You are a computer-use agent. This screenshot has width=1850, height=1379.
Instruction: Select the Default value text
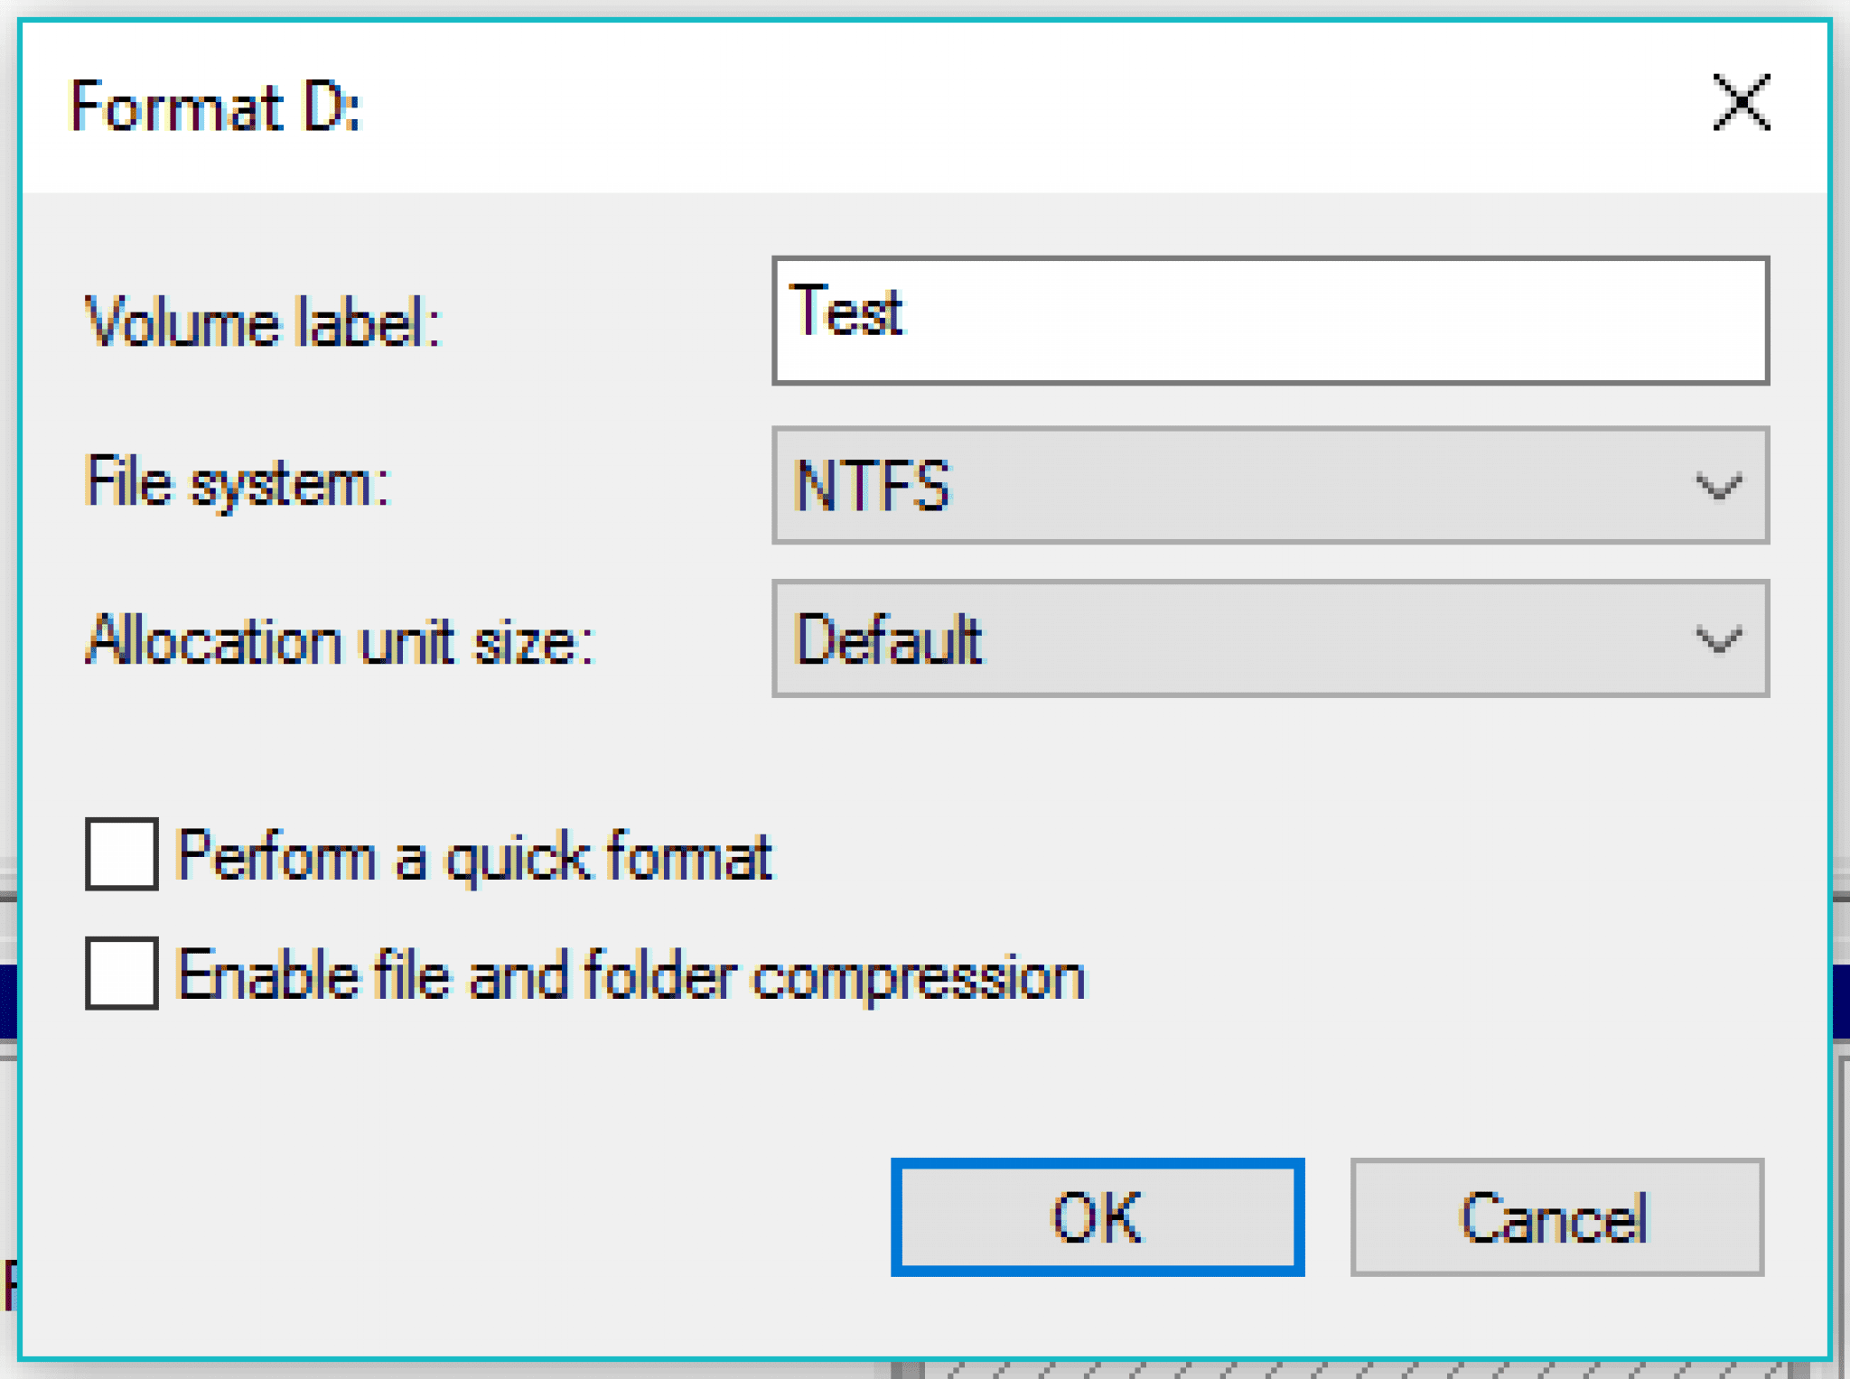(x=888, y=639)
